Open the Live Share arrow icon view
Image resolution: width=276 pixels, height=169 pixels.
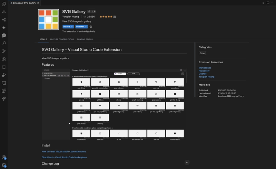point(4,98)
